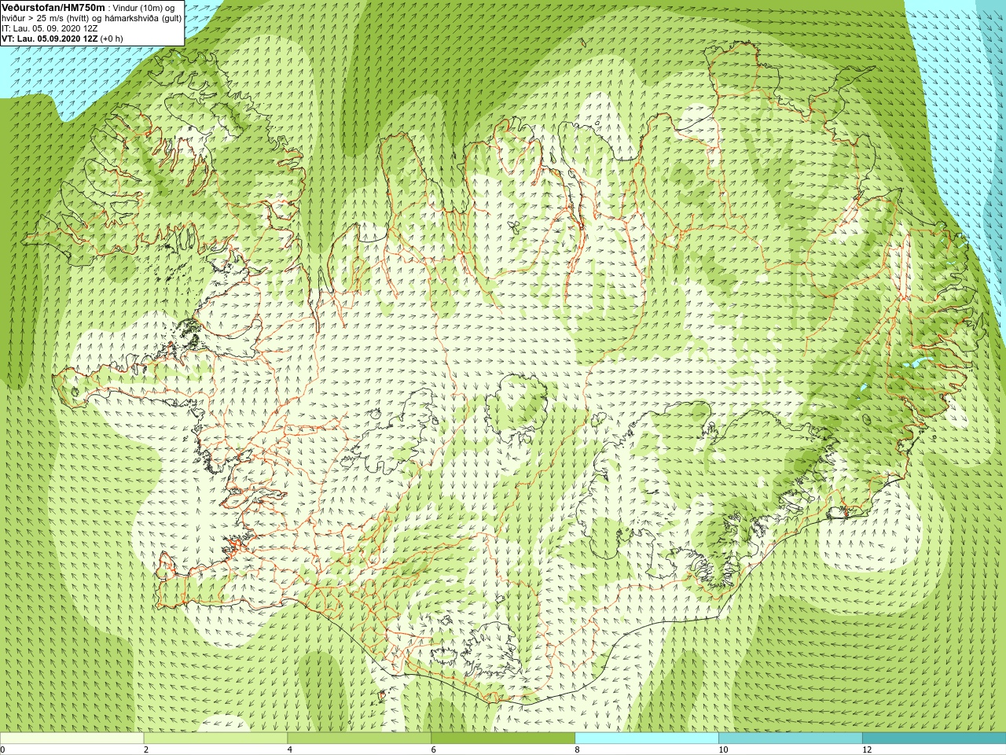The width and height of the screenshot is (1006, 755).
Task: Click the 'VT: Lau. 05.09.2020 12Z (+0 h)' line
Action: pos(62,39)
